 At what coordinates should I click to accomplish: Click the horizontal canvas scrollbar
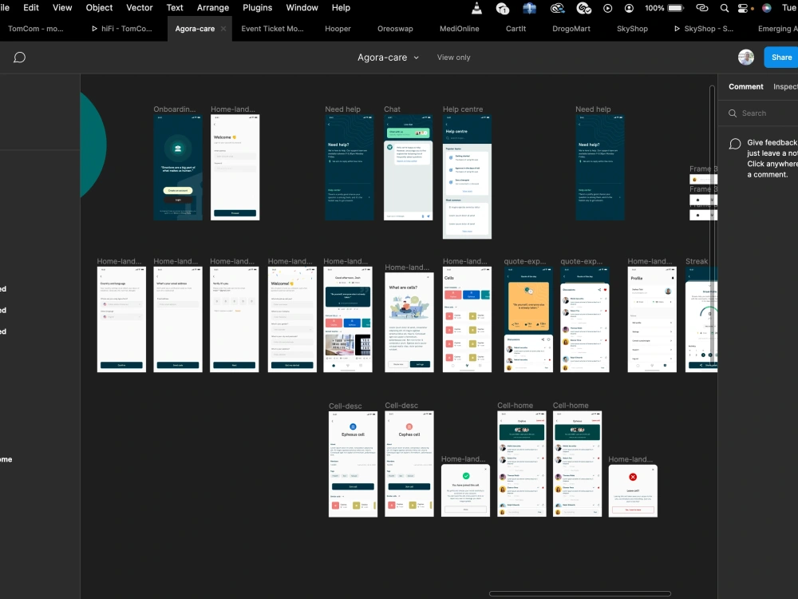[579, 593]
